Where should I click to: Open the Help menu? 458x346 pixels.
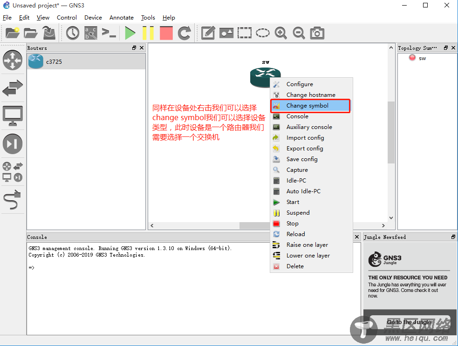(169, 18)
